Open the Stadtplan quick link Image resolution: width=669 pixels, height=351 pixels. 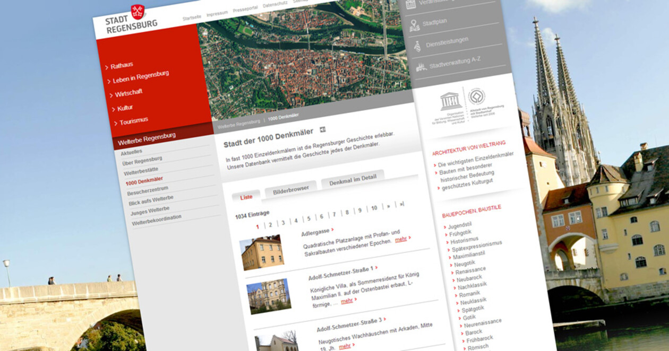[434, 23]
